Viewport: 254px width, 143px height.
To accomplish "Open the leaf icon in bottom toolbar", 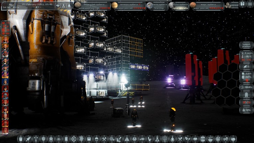I will (x=188, y=139).
